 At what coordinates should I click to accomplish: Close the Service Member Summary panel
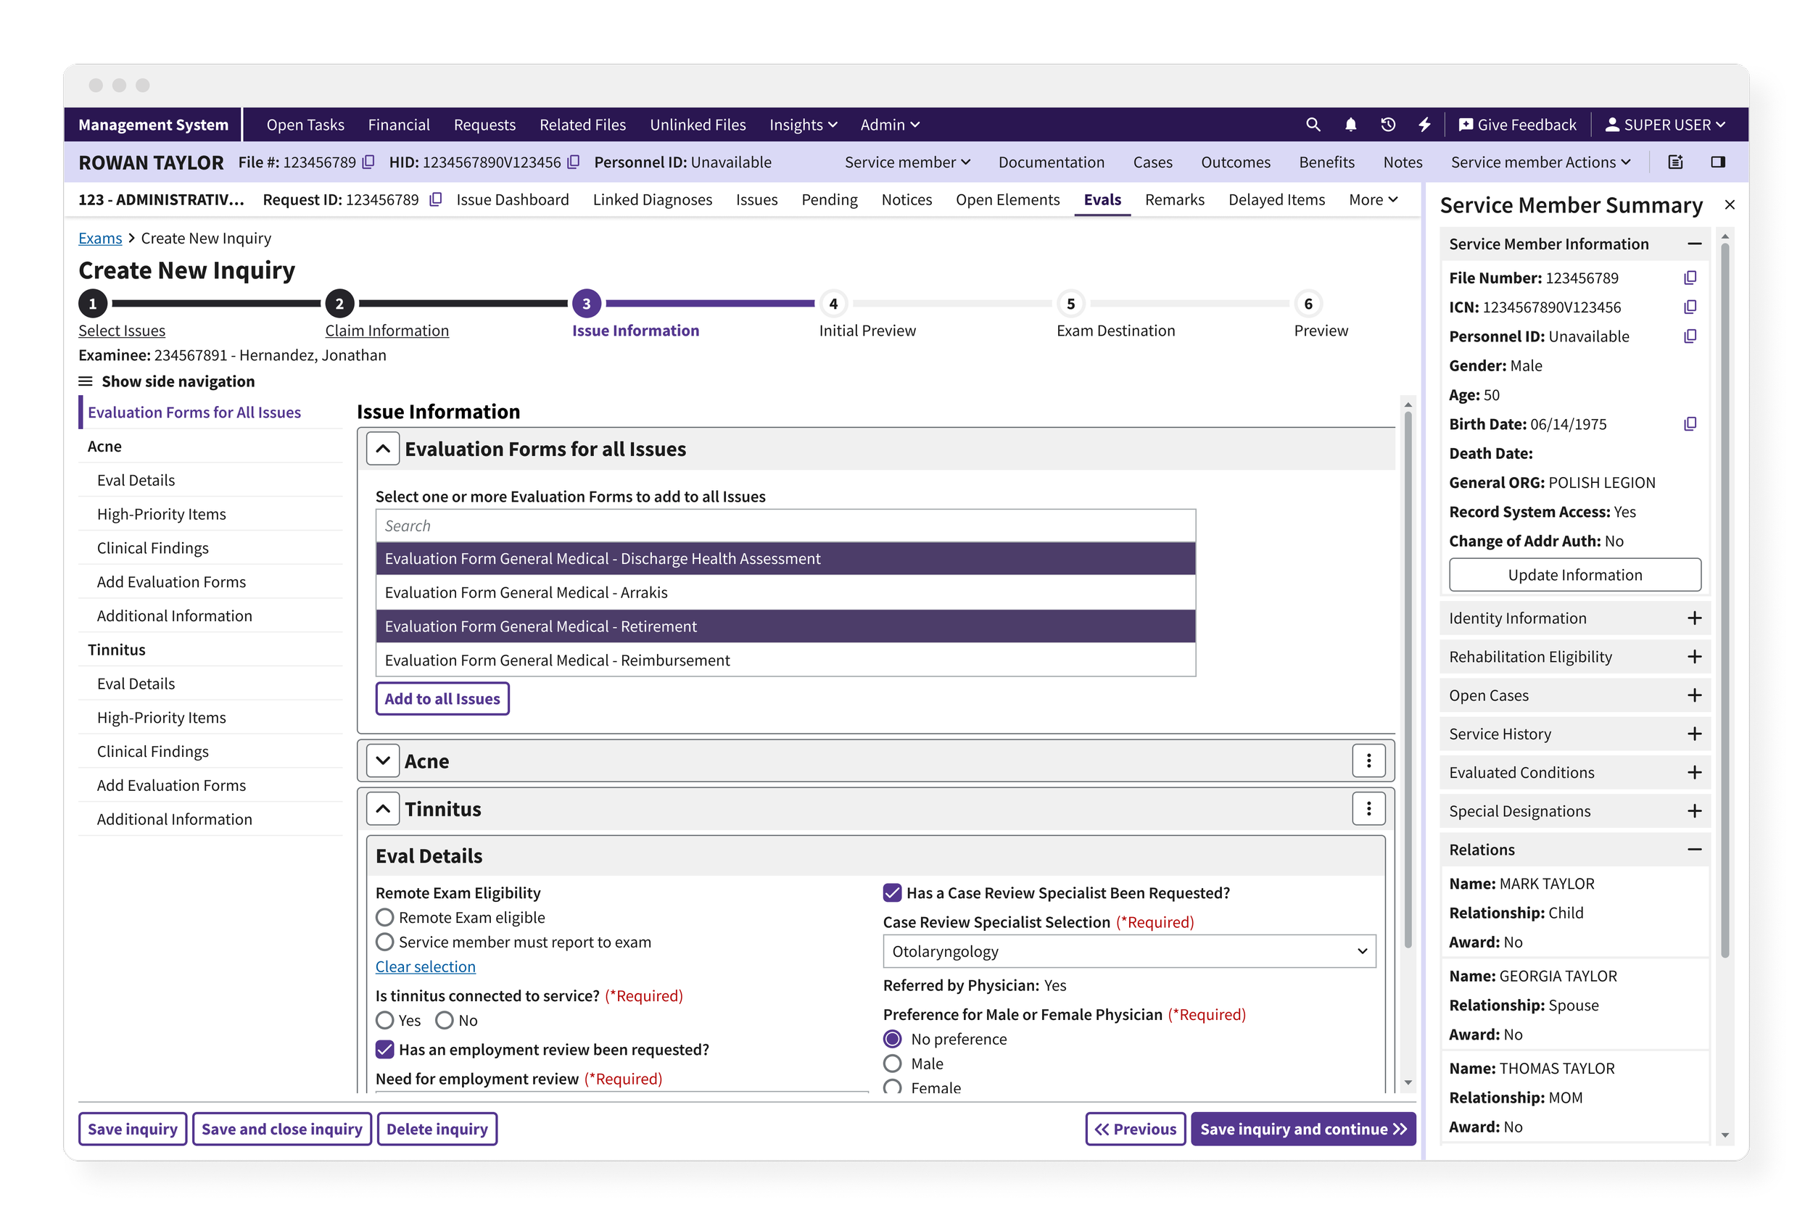click(x=1730, y=205)
